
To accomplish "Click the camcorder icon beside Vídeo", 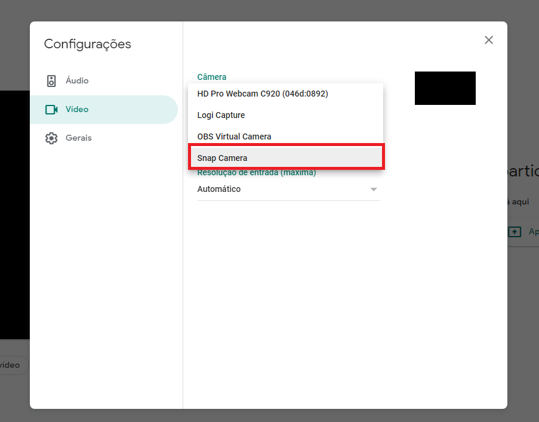I will [51, 110].
